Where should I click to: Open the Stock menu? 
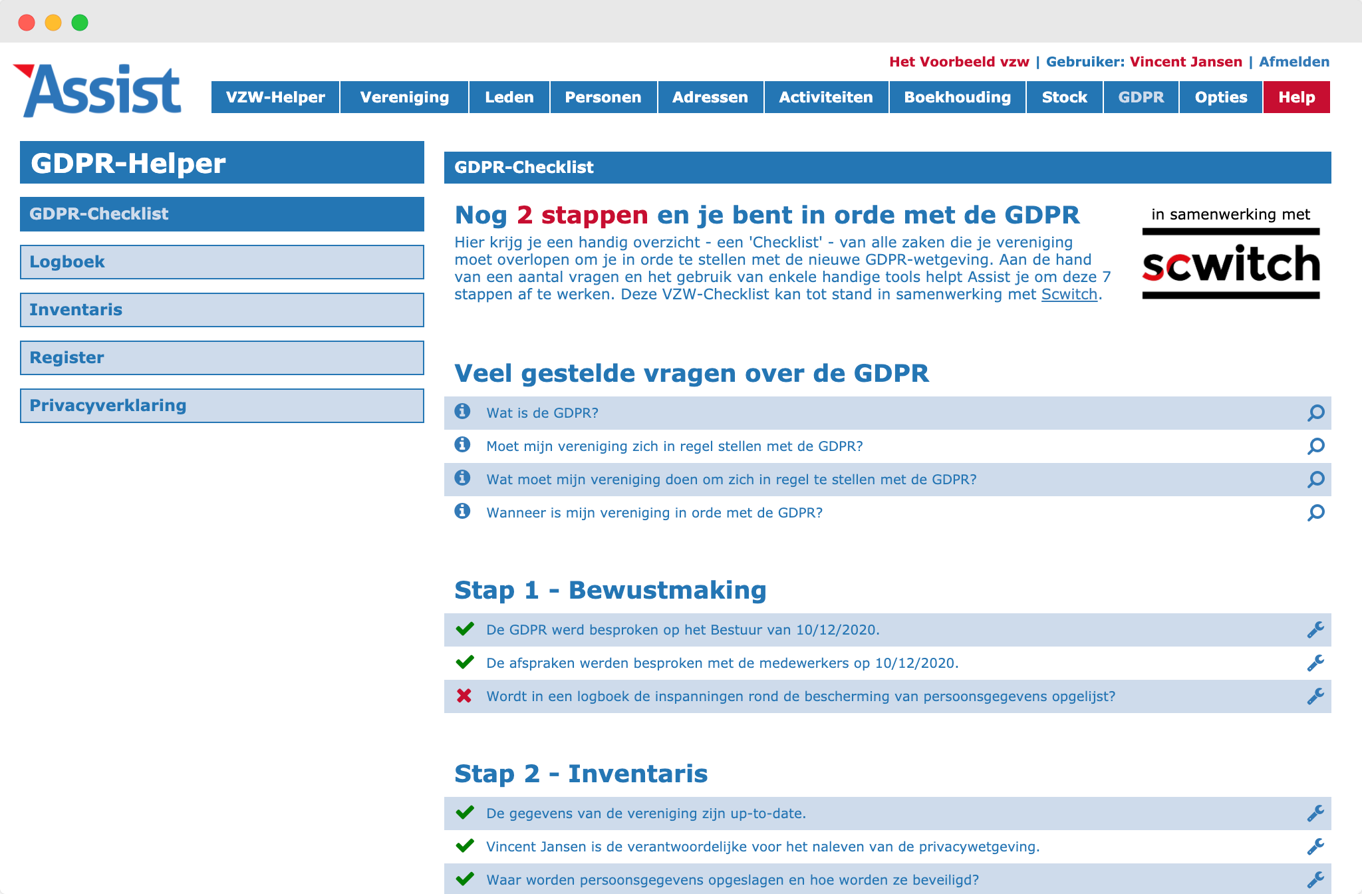(x=1065, y=97)
